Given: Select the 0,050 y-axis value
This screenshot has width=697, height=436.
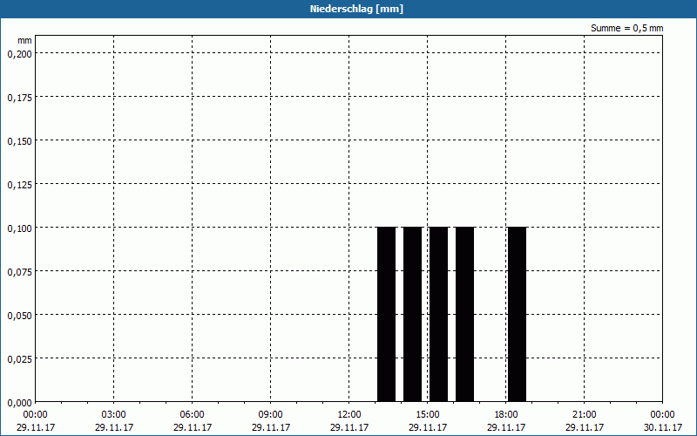Looking at the screenshot, I should (19, 316).
